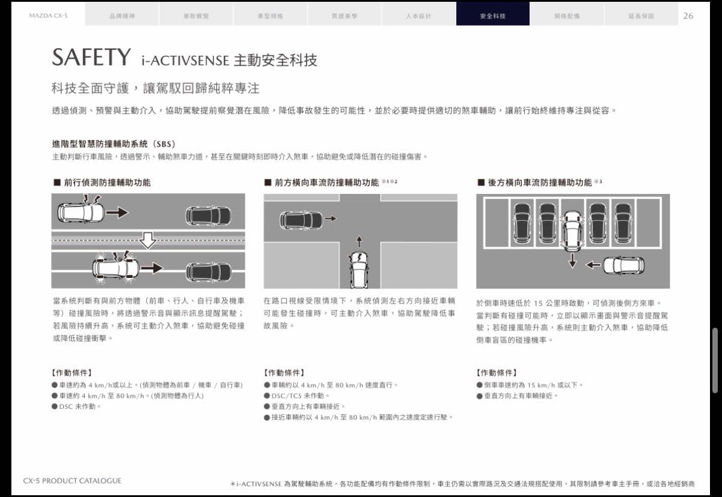Click the line 倒車車速約為 15 km/h 或以下
722x497 pixels.
coord(530,385)
